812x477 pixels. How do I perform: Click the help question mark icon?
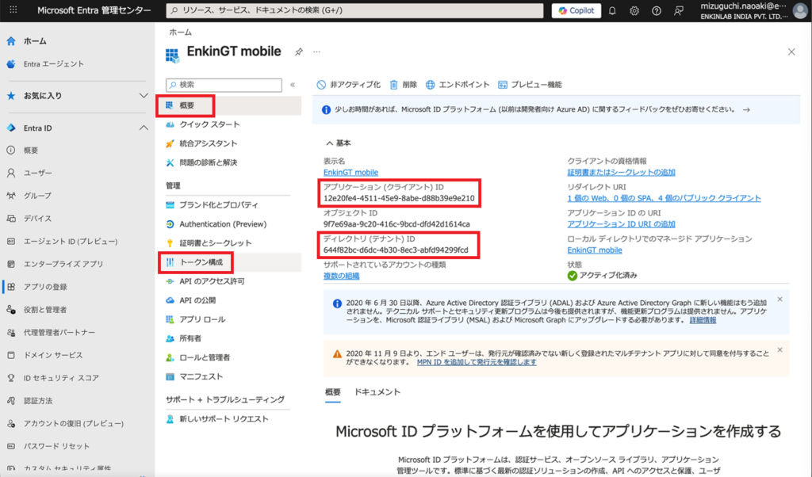(x=656, y=10)
